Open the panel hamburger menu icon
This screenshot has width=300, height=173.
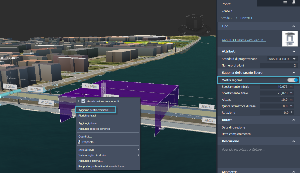click(x=285, y=3)
